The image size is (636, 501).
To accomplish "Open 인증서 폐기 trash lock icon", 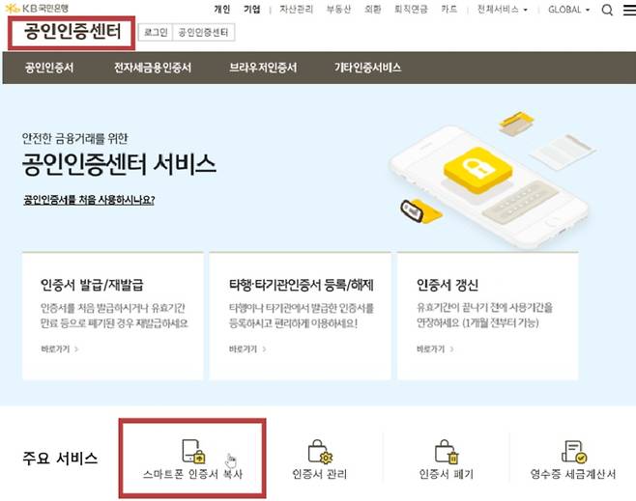I will click(x=447, y=451).
